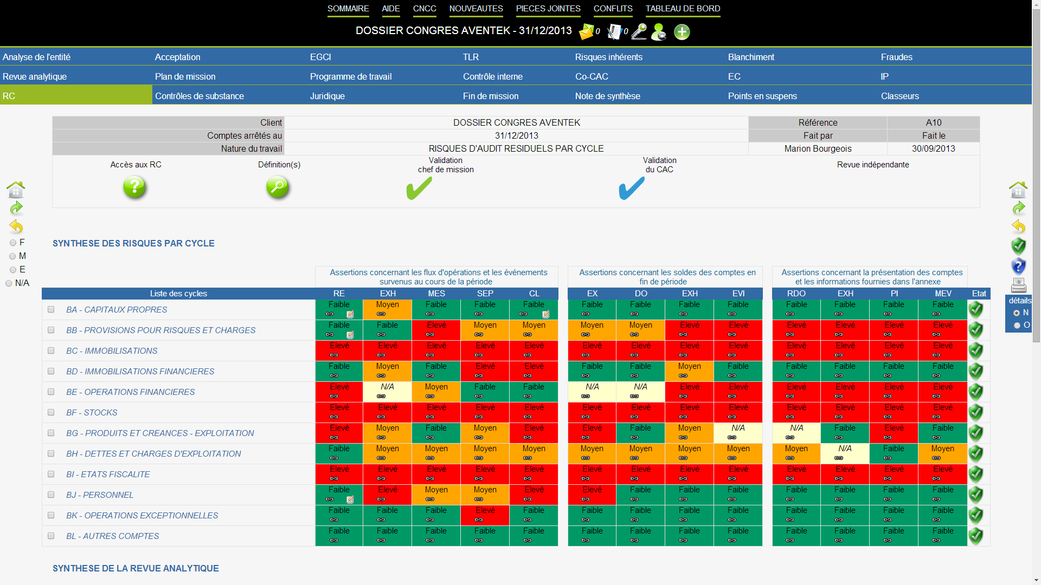Click the Définition(s) magnifier icon

click(x=278, y=187)
